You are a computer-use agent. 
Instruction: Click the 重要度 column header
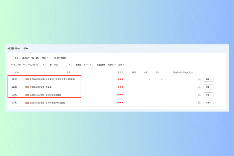(x=120, y=73)
